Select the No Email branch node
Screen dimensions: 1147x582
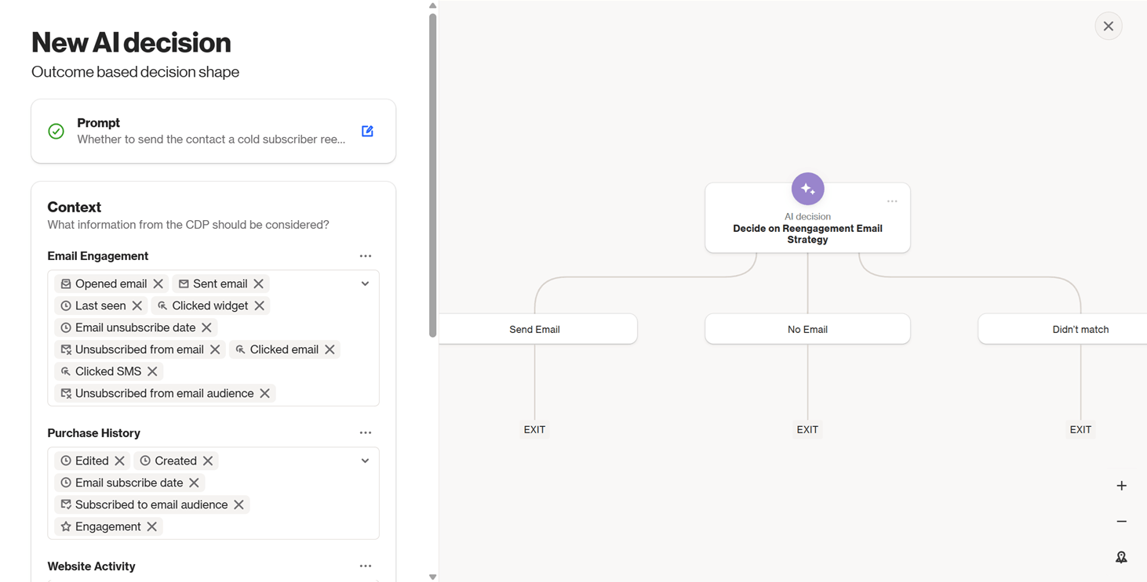(807, 329)
